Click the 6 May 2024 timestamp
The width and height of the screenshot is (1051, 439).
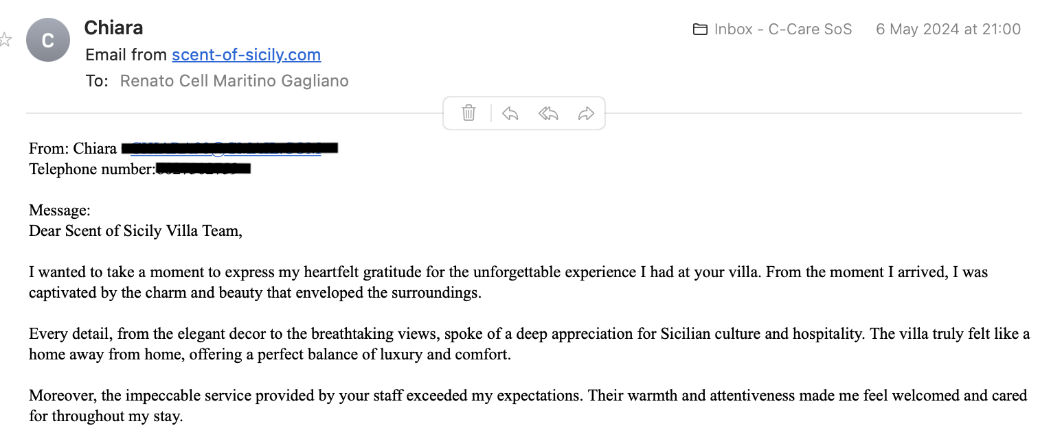click(x=948, y=29)
